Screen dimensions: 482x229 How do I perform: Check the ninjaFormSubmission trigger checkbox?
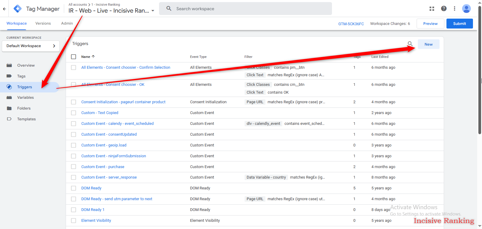74,156
